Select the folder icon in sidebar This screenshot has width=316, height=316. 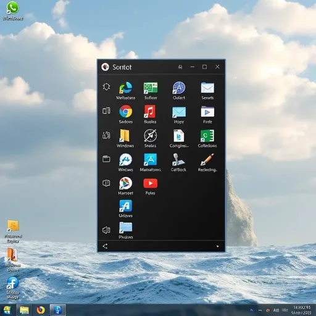[106, 159]
